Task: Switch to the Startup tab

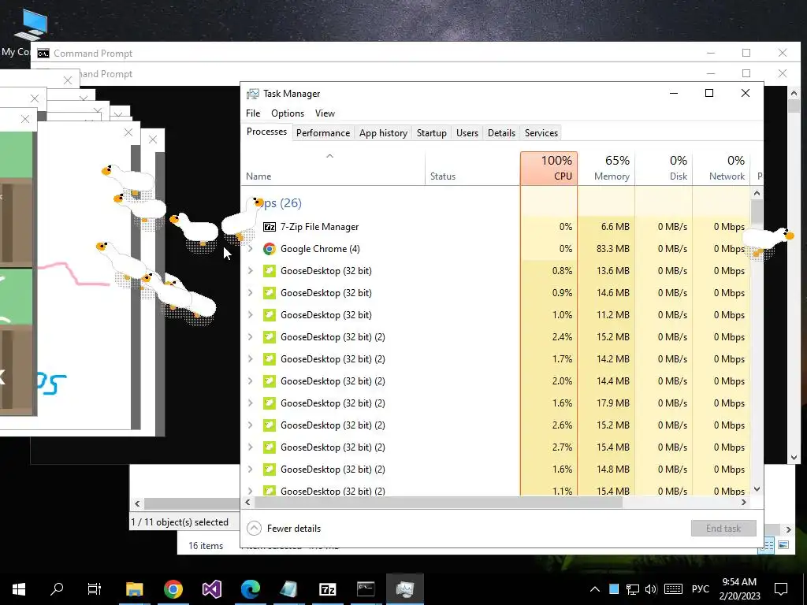Action: (431, 132)
